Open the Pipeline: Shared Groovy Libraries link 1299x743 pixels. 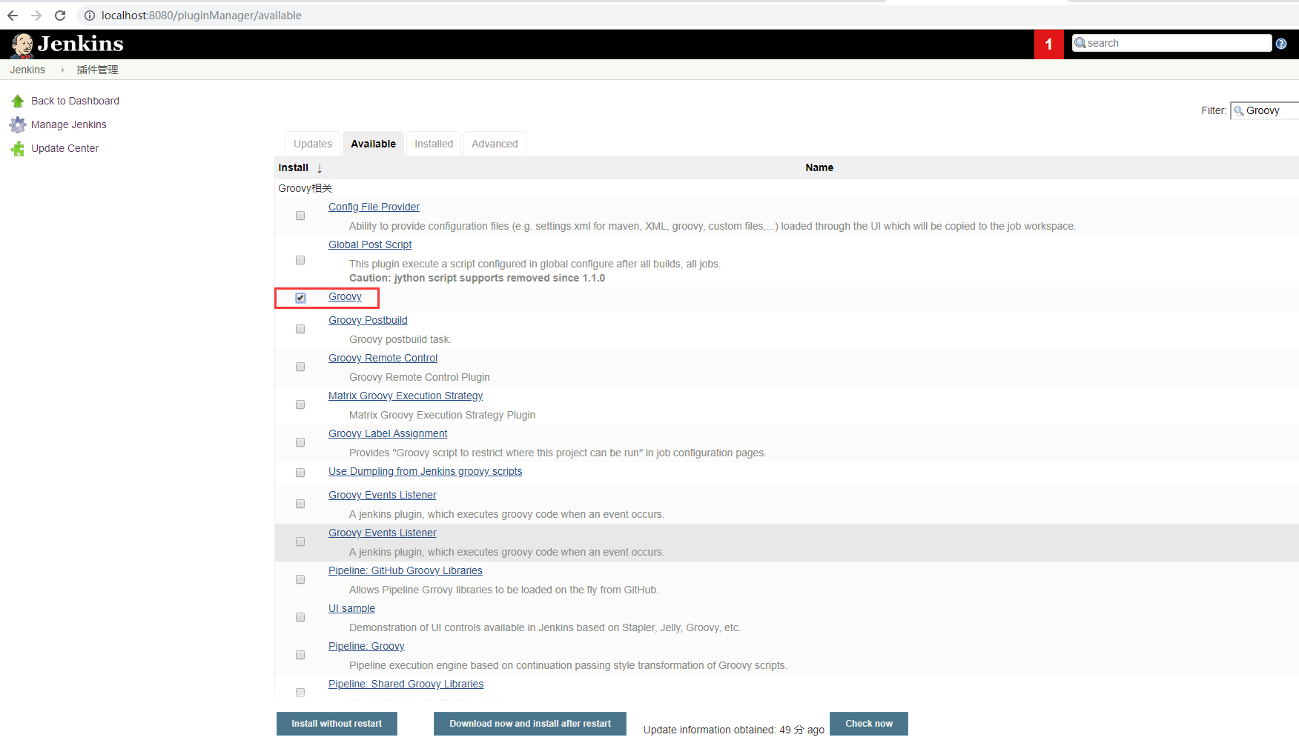coord(406,684)
